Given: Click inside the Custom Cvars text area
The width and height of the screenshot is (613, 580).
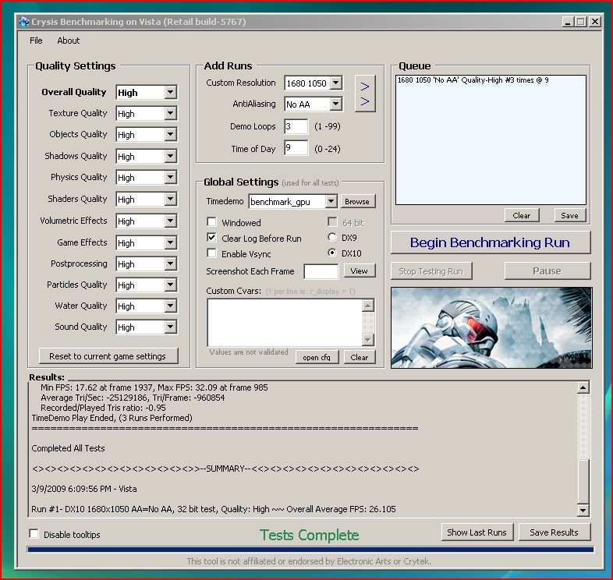Looking at the screenshot, I should 285,323.
